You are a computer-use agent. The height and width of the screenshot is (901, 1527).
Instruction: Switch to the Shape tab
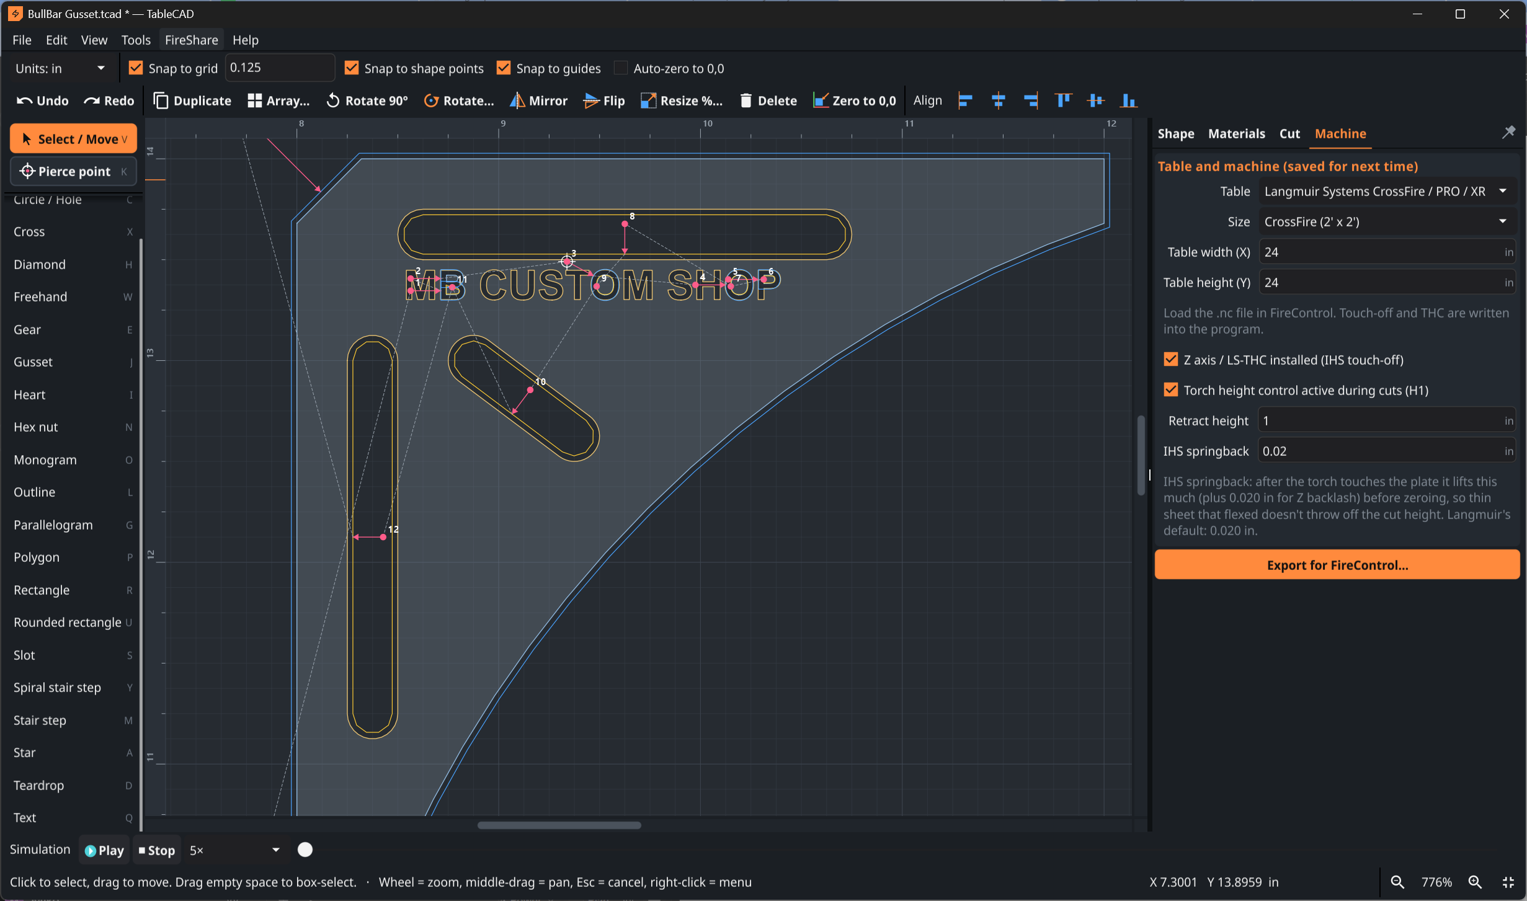pyautogui.click(x=1175, y=133)
